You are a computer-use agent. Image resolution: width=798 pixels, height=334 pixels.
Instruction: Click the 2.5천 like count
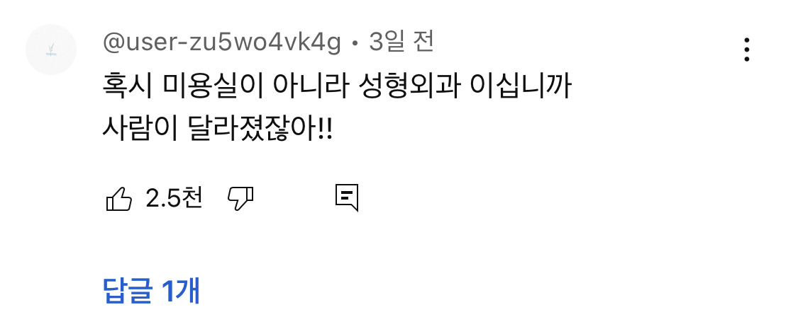pyautogui.click(x=174, y=198)
